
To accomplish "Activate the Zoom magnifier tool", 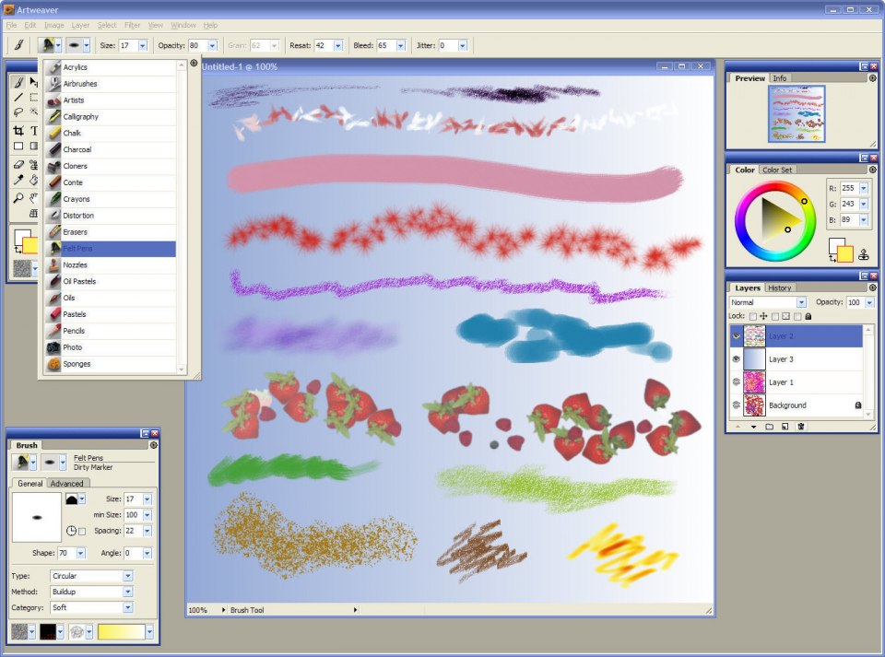I will [18, 197].
